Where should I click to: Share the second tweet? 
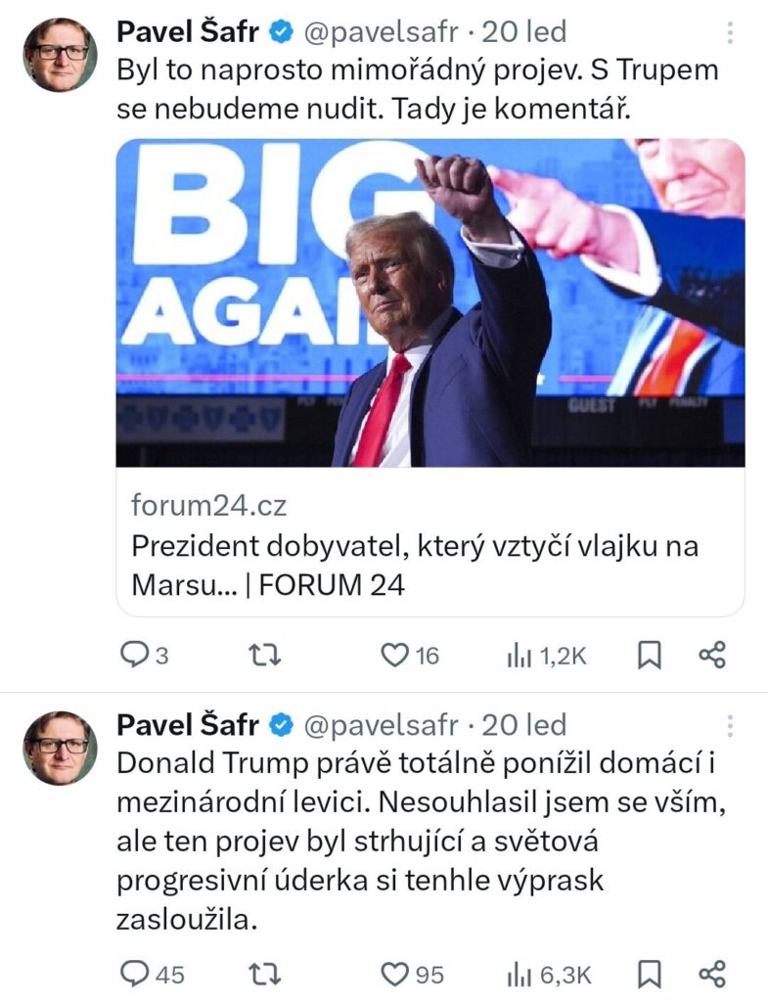tap(712, 974)
